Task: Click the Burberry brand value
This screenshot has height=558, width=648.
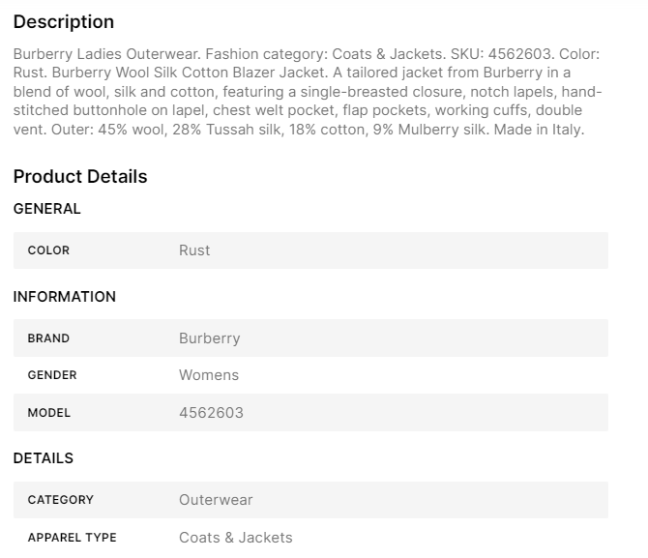Action: click(x=209, y=338)
